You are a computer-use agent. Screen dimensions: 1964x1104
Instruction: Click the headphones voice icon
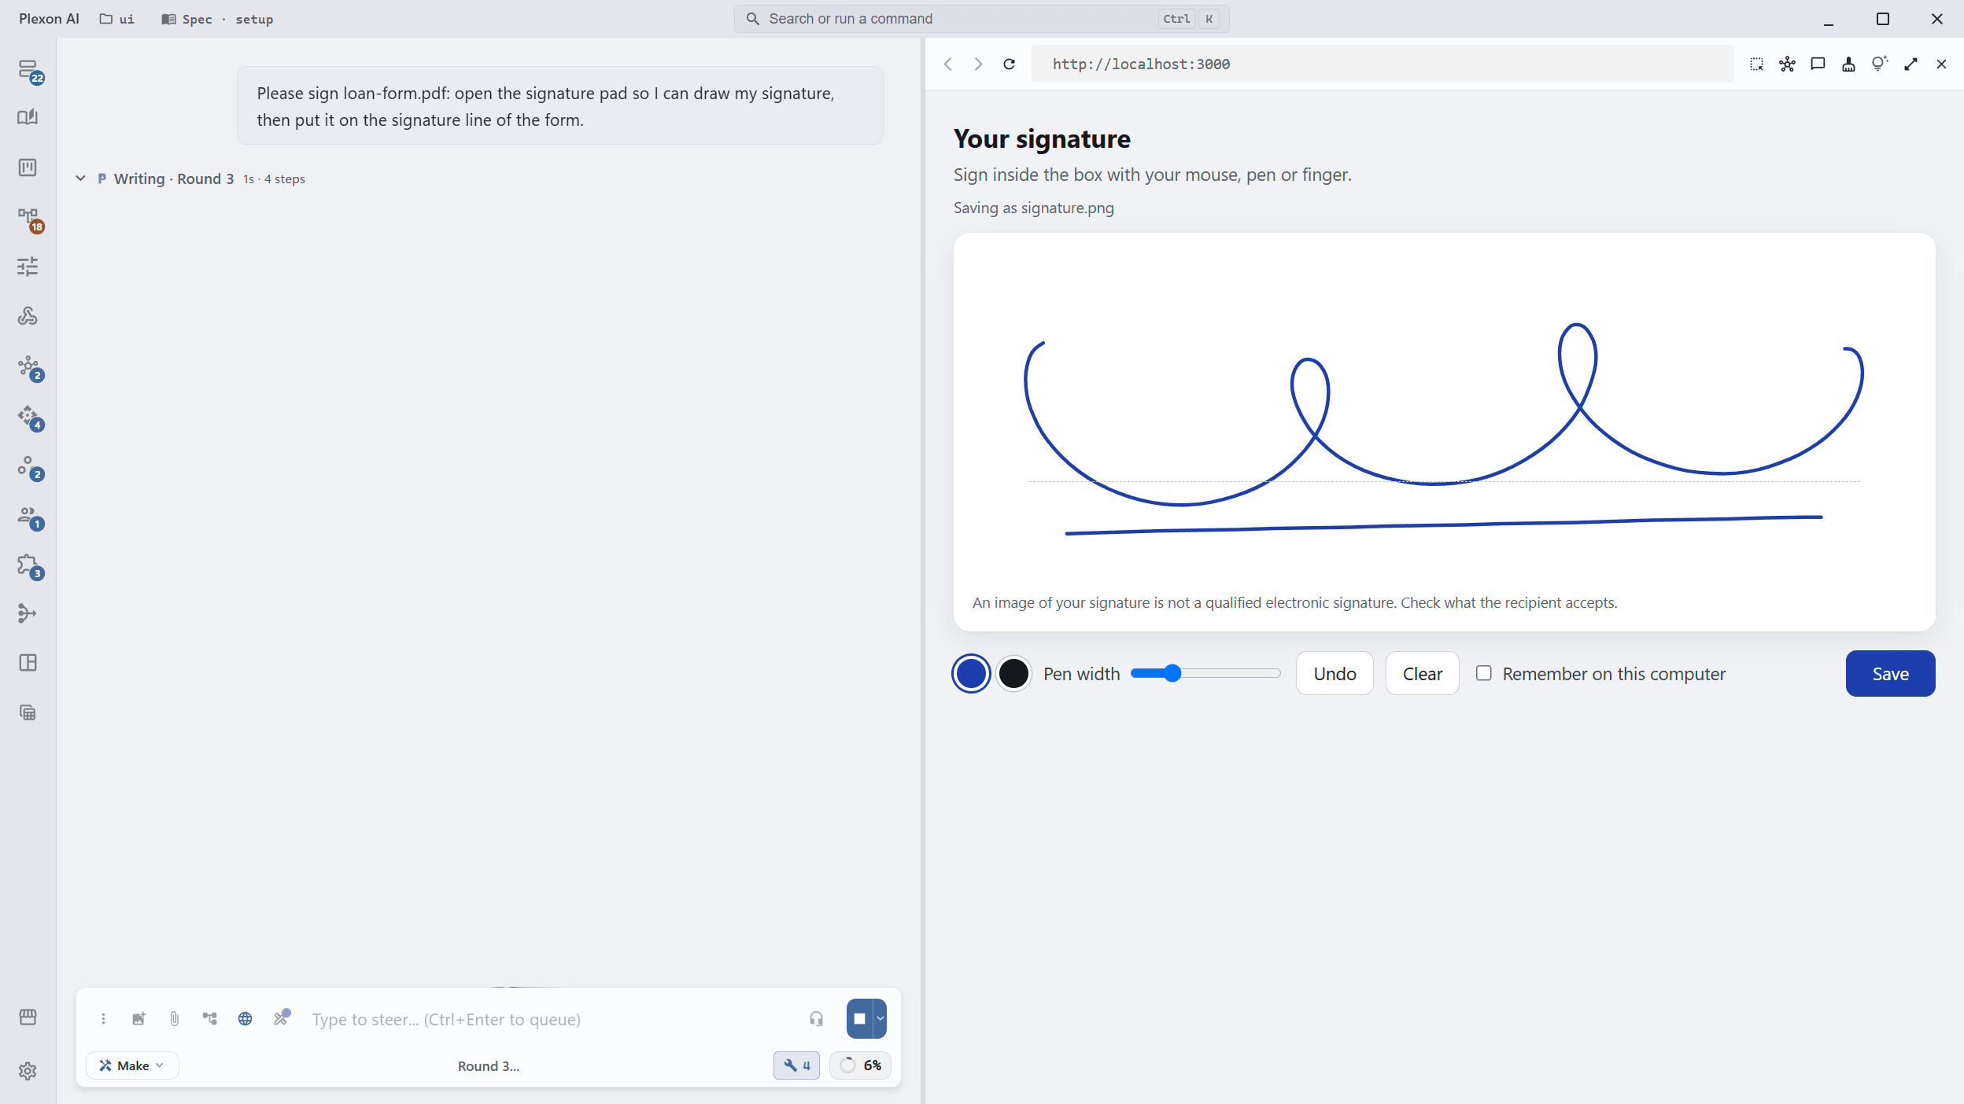click(816, 1019)
